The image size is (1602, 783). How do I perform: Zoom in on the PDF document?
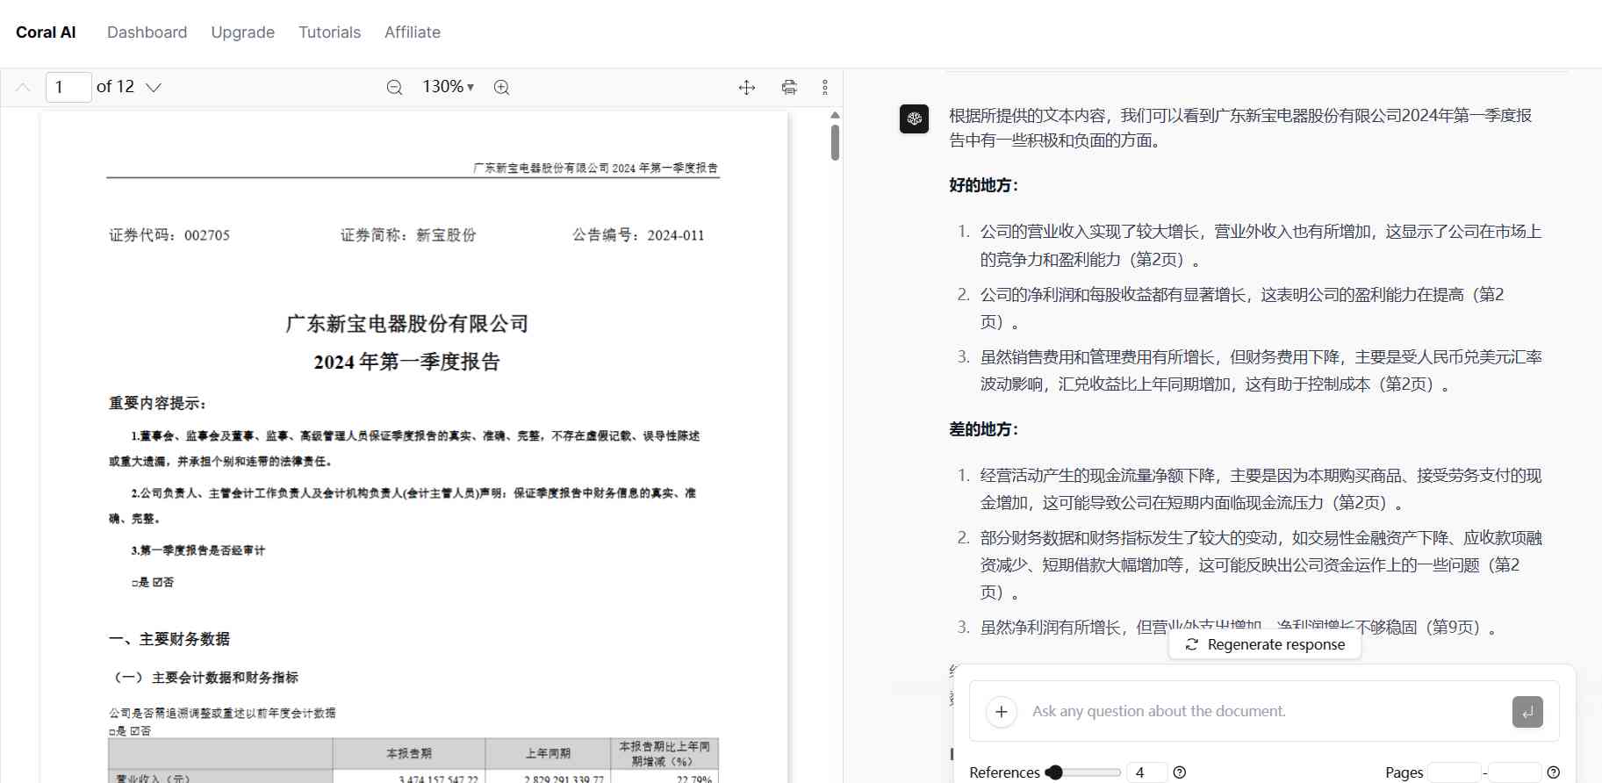pyautogui.click(x=501, y=87)
